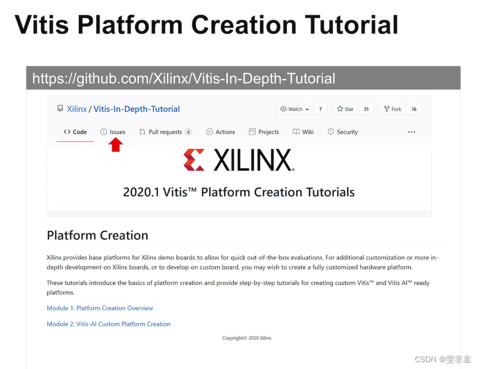The height and width of the screenshot is (369, 480).
Task: Open the Watch dropdown arrow
Action: point(307,108)
